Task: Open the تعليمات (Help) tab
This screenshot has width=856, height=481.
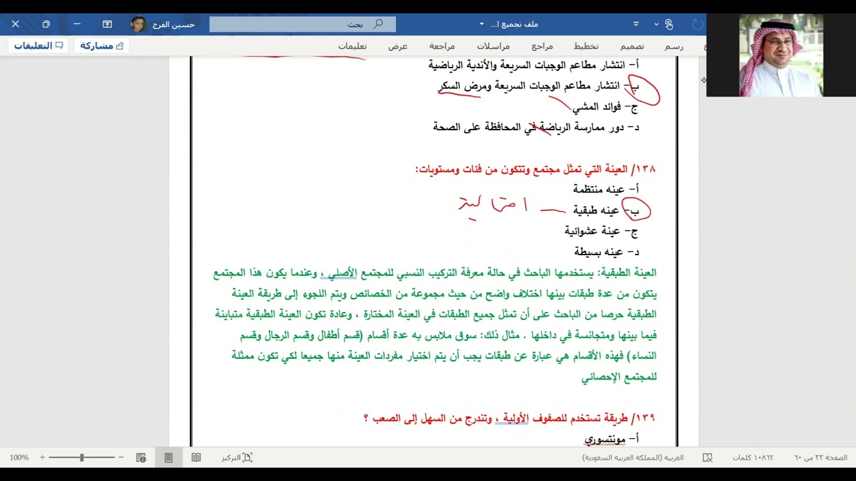Action: click(352, 46)
